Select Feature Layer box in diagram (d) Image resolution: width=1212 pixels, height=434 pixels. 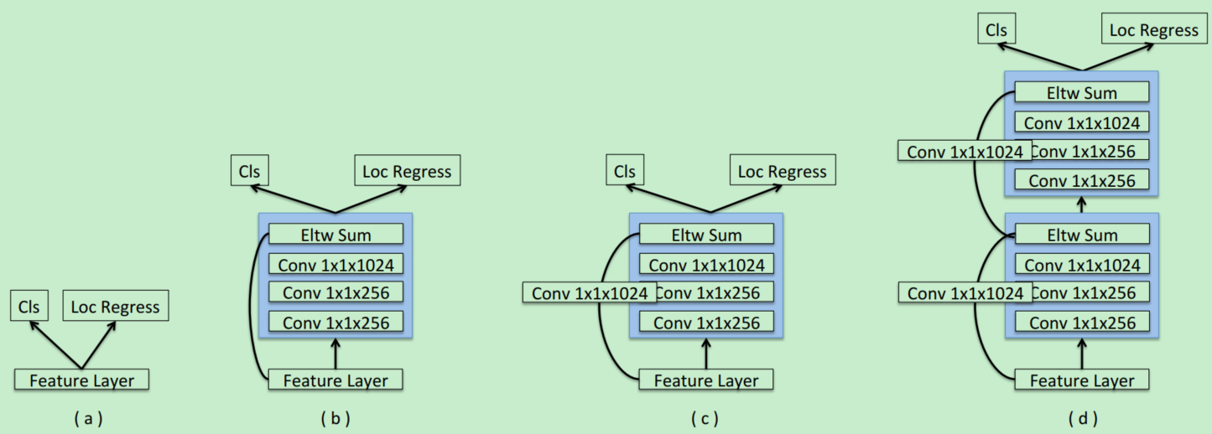click(x=1082, y=380)
